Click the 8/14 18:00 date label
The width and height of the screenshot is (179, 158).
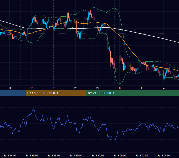tap(54, 155)
